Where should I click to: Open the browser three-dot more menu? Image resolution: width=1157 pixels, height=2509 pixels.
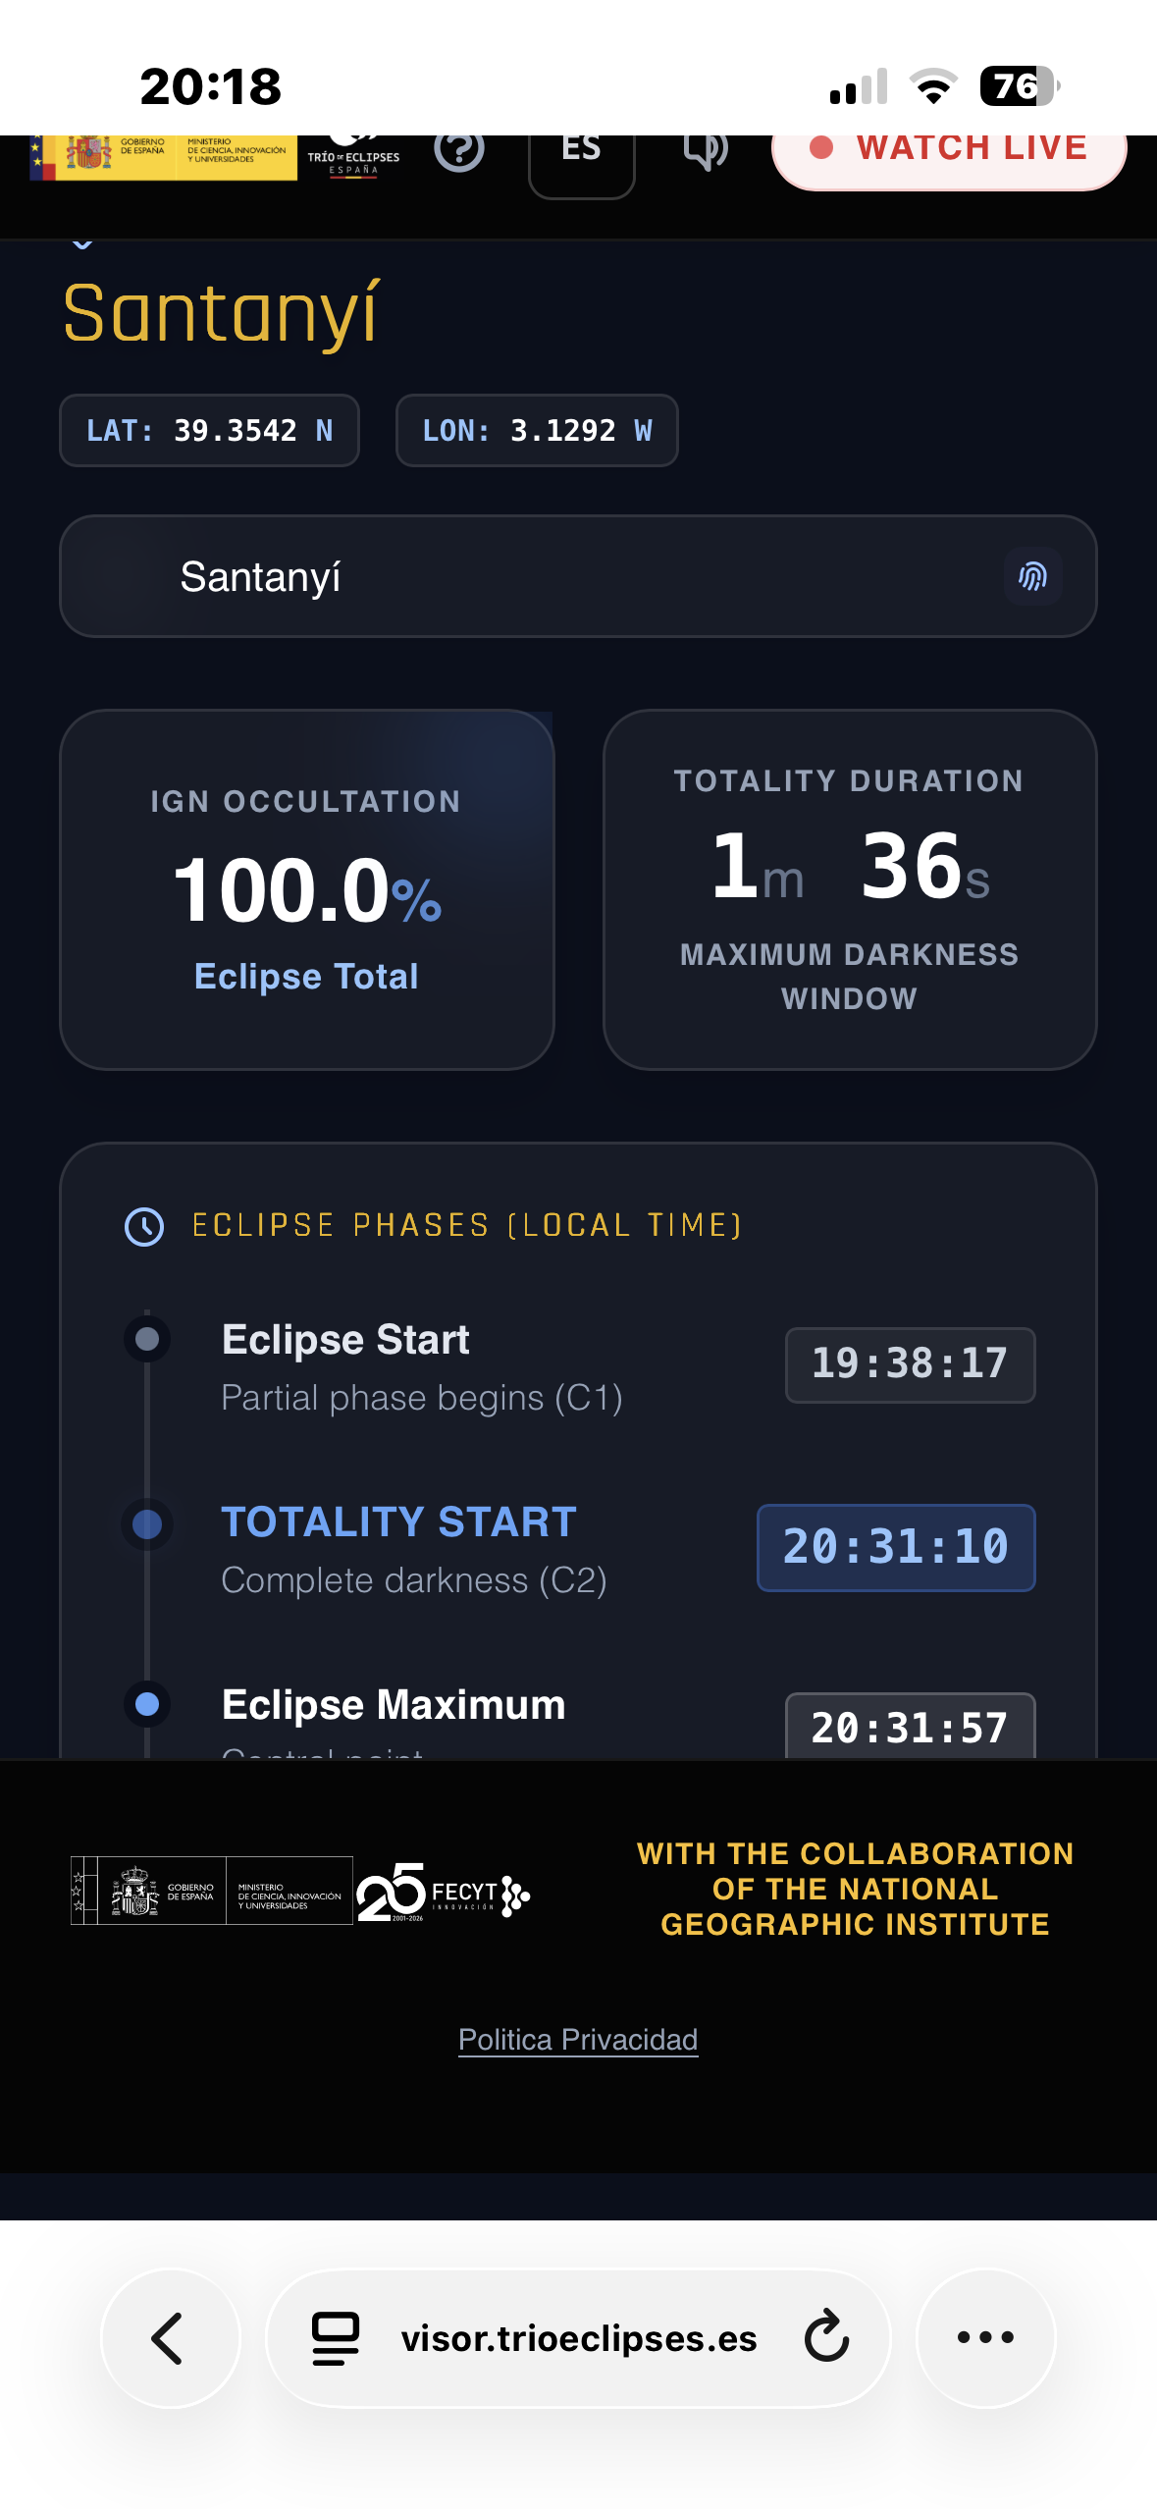985,2338
